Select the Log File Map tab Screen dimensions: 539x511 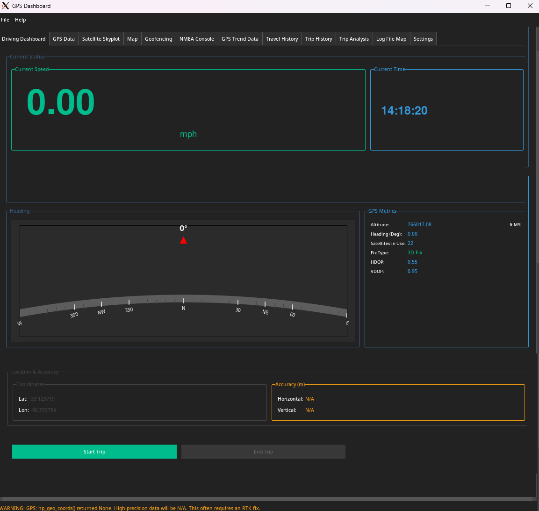(391, 39)
